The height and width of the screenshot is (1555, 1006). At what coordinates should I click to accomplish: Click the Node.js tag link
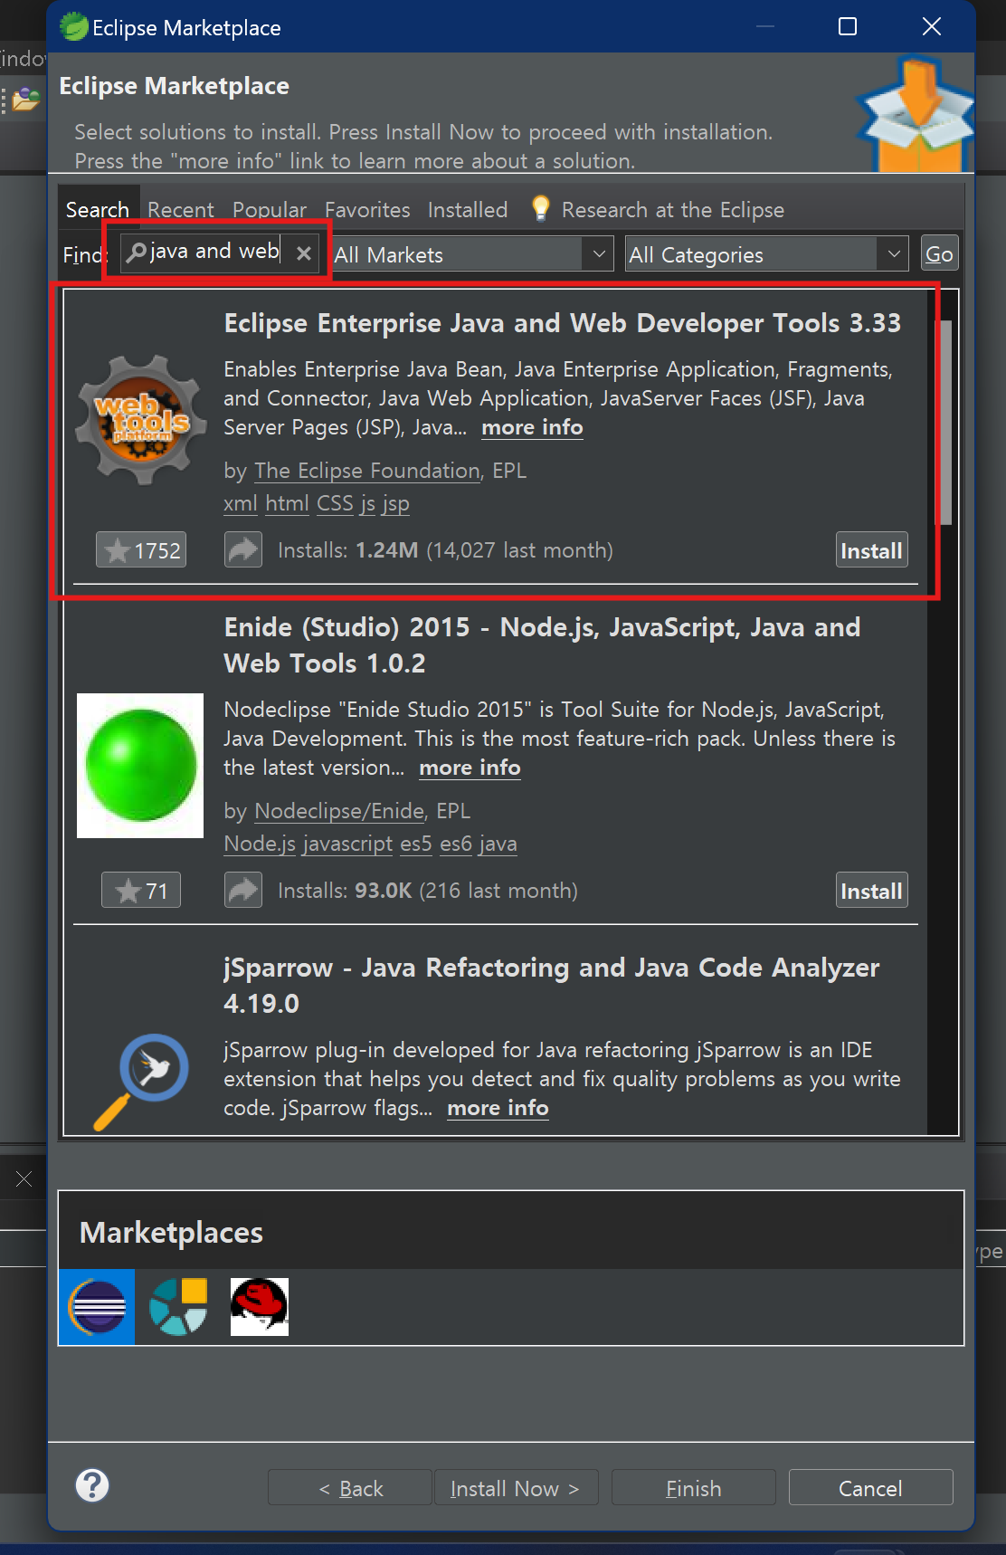[x=260, y=844]
